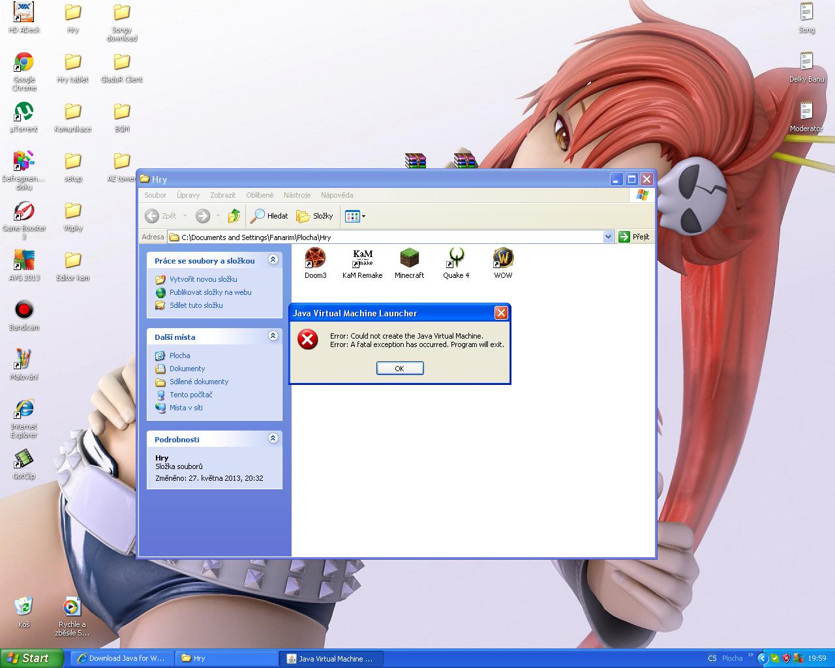
Task: Click Vytvořit novou složku link
Action: (x=203, y=279)
